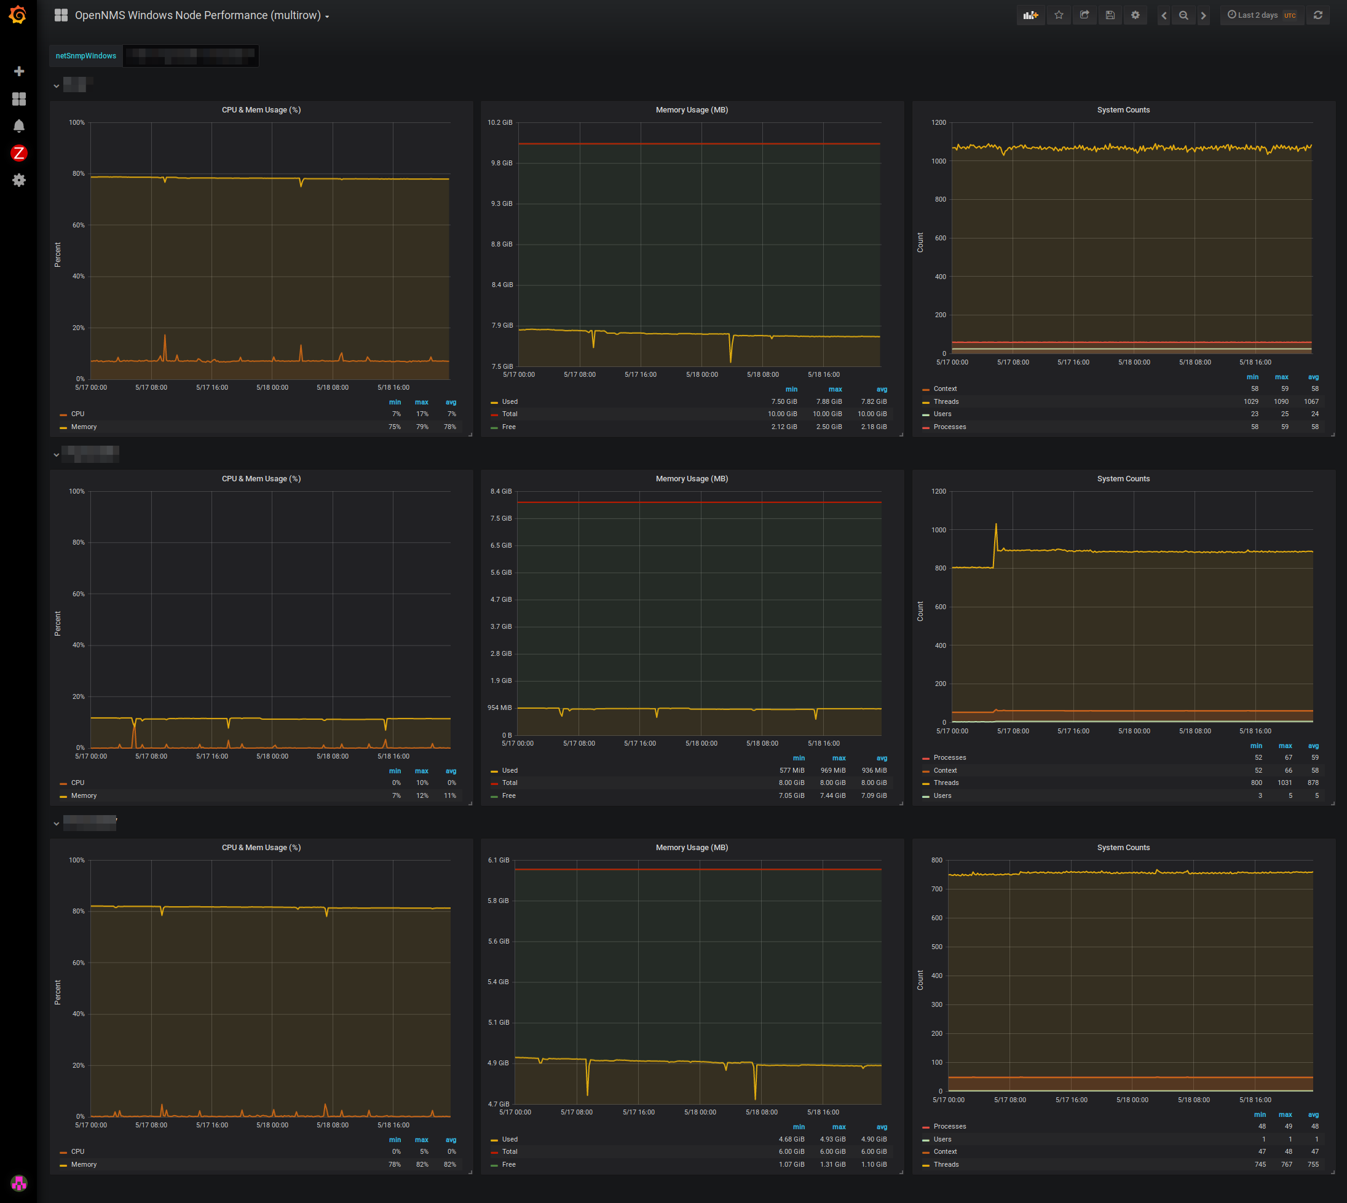Open the share dashboard dialog
1347x1203 pixels.
tap(1084, 15)
